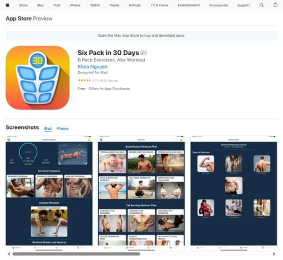
Task: Select the iPhone screenshots tab
Action: click(62, 128)
